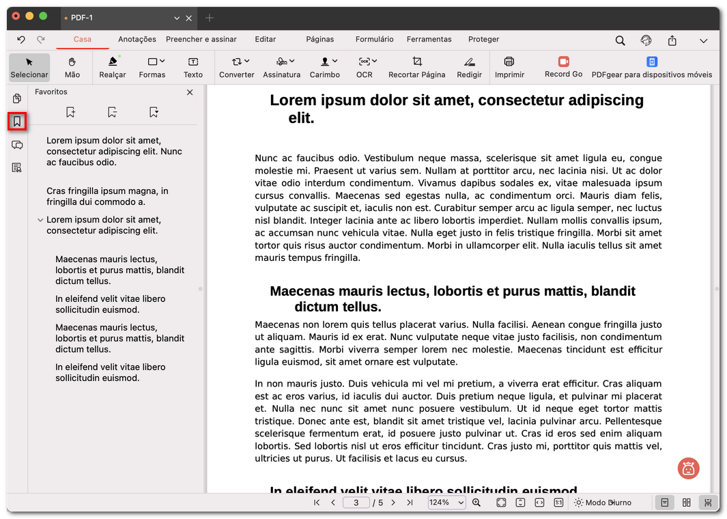This screenshot has height=519, width=727.
Task: Select the Carimbo stamp tool
Action: point(325,68)
